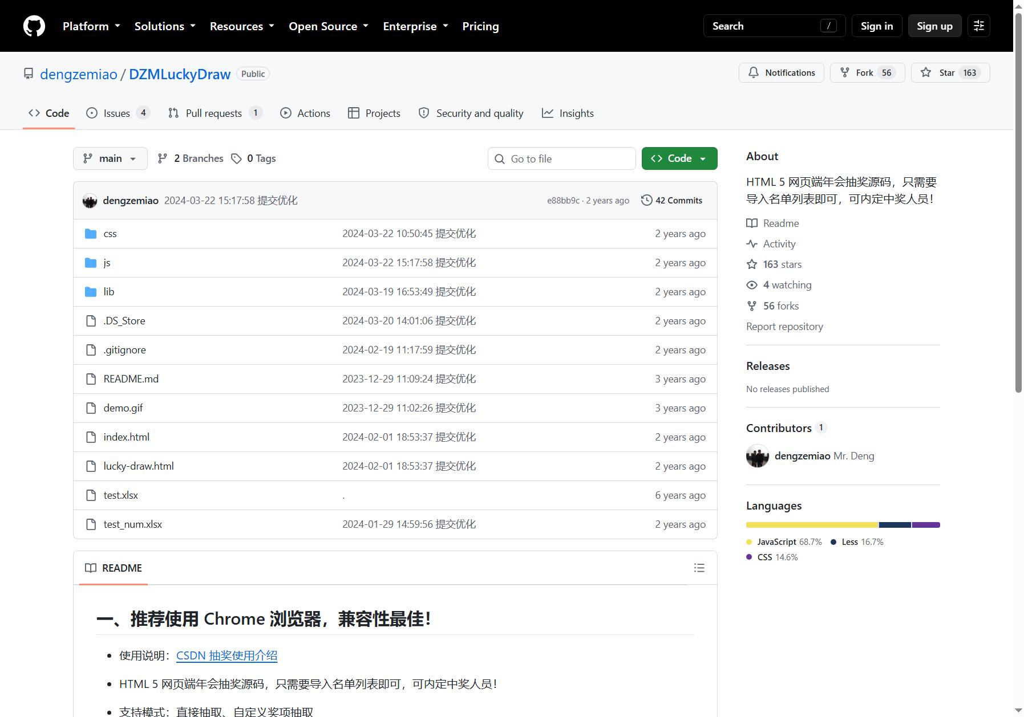The width and height of the screenshot is (1024, 717).
Task: Click the fork icon in the Fork button
Action: pyautogui.click(x=845, y=72)
